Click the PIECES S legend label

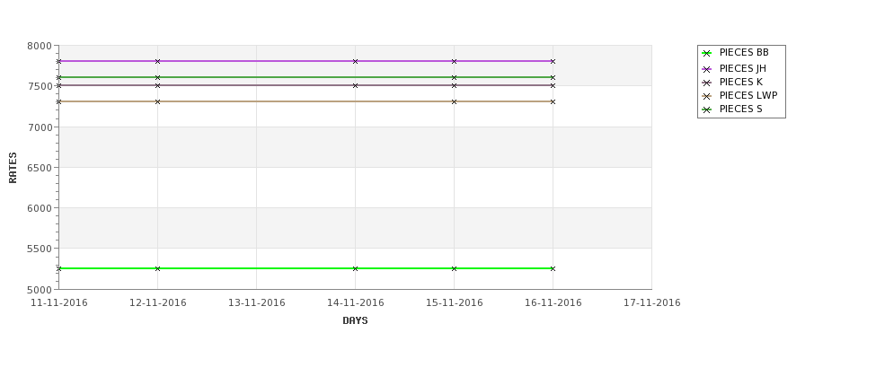tap(741, 109)
